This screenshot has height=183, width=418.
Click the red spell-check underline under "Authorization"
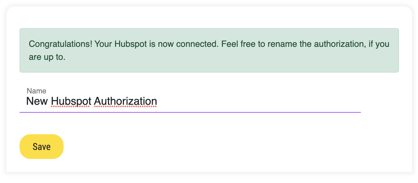coord(125,107)
